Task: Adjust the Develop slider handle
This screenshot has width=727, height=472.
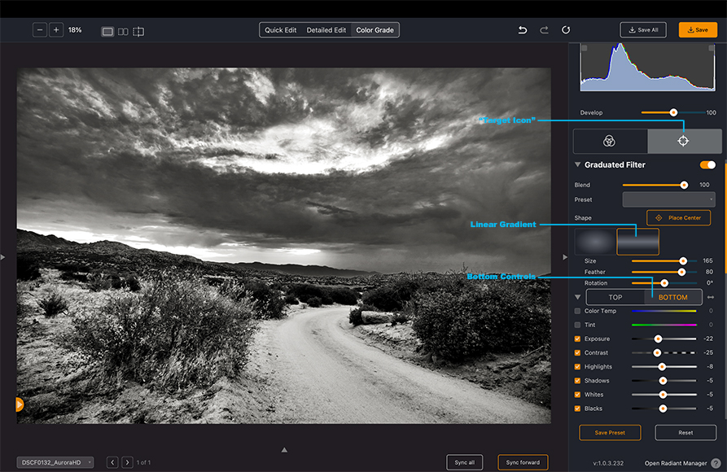Action: pyautogui.click(x=673, y=112)
